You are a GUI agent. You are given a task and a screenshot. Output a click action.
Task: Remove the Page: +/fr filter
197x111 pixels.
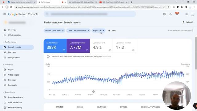104,31
